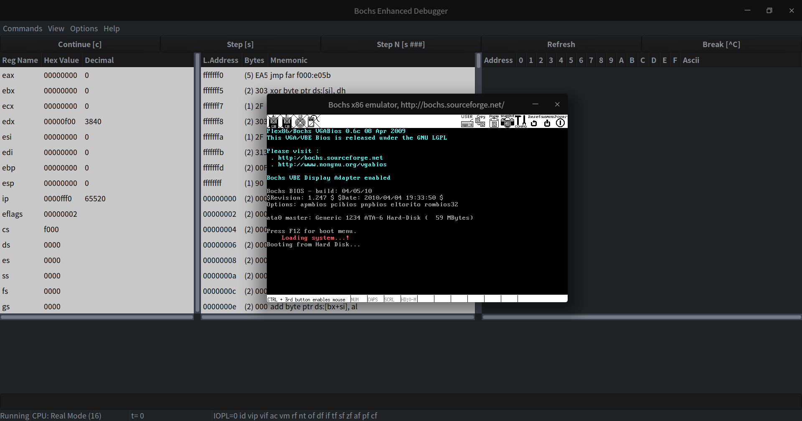Click the Copy icon in Bochs toolbar
This screenshot has width=802, height=421.
tap(480, 121)
